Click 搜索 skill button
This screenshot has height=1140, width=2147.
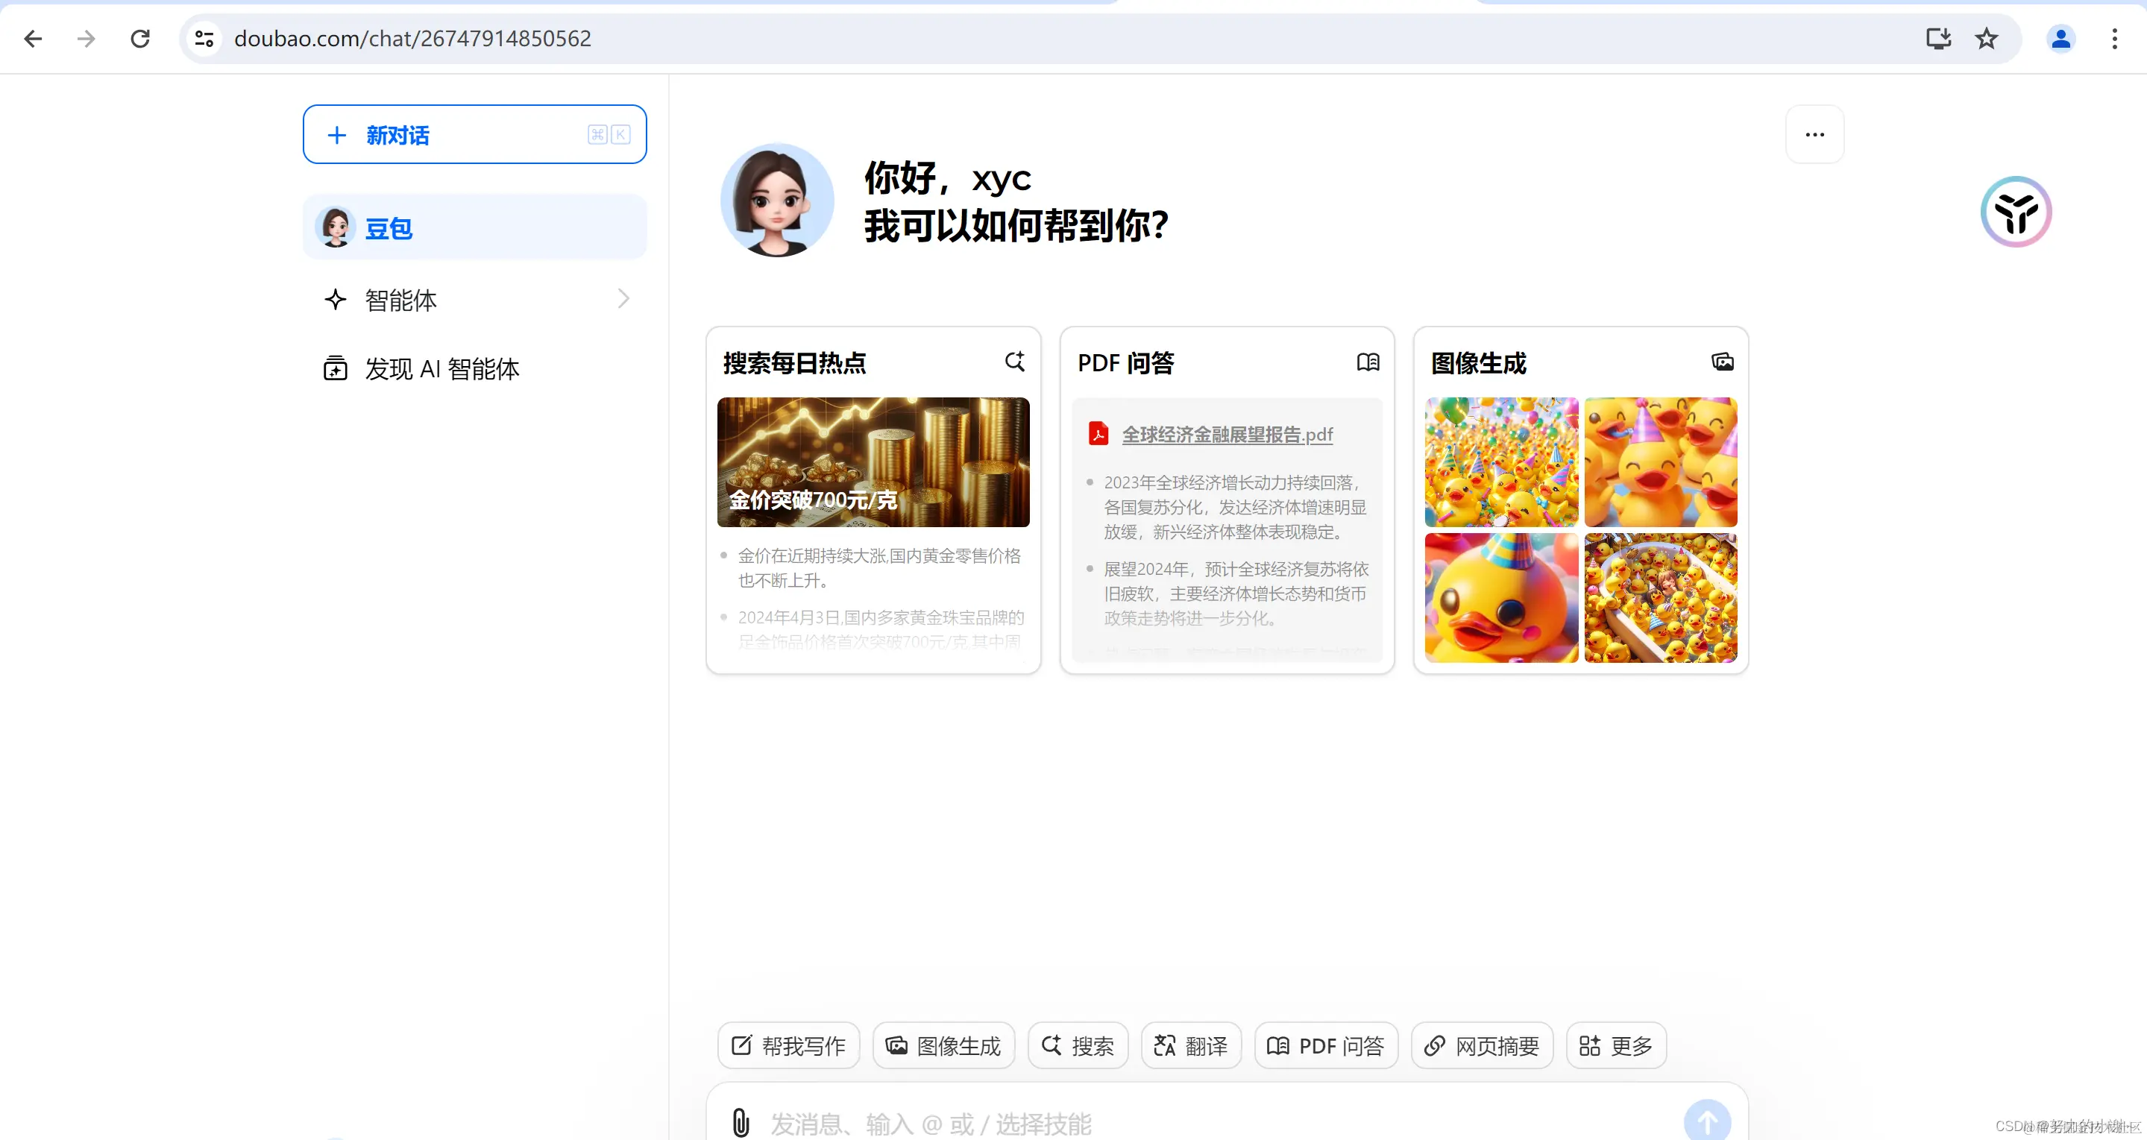(x=1078, y=1045)
